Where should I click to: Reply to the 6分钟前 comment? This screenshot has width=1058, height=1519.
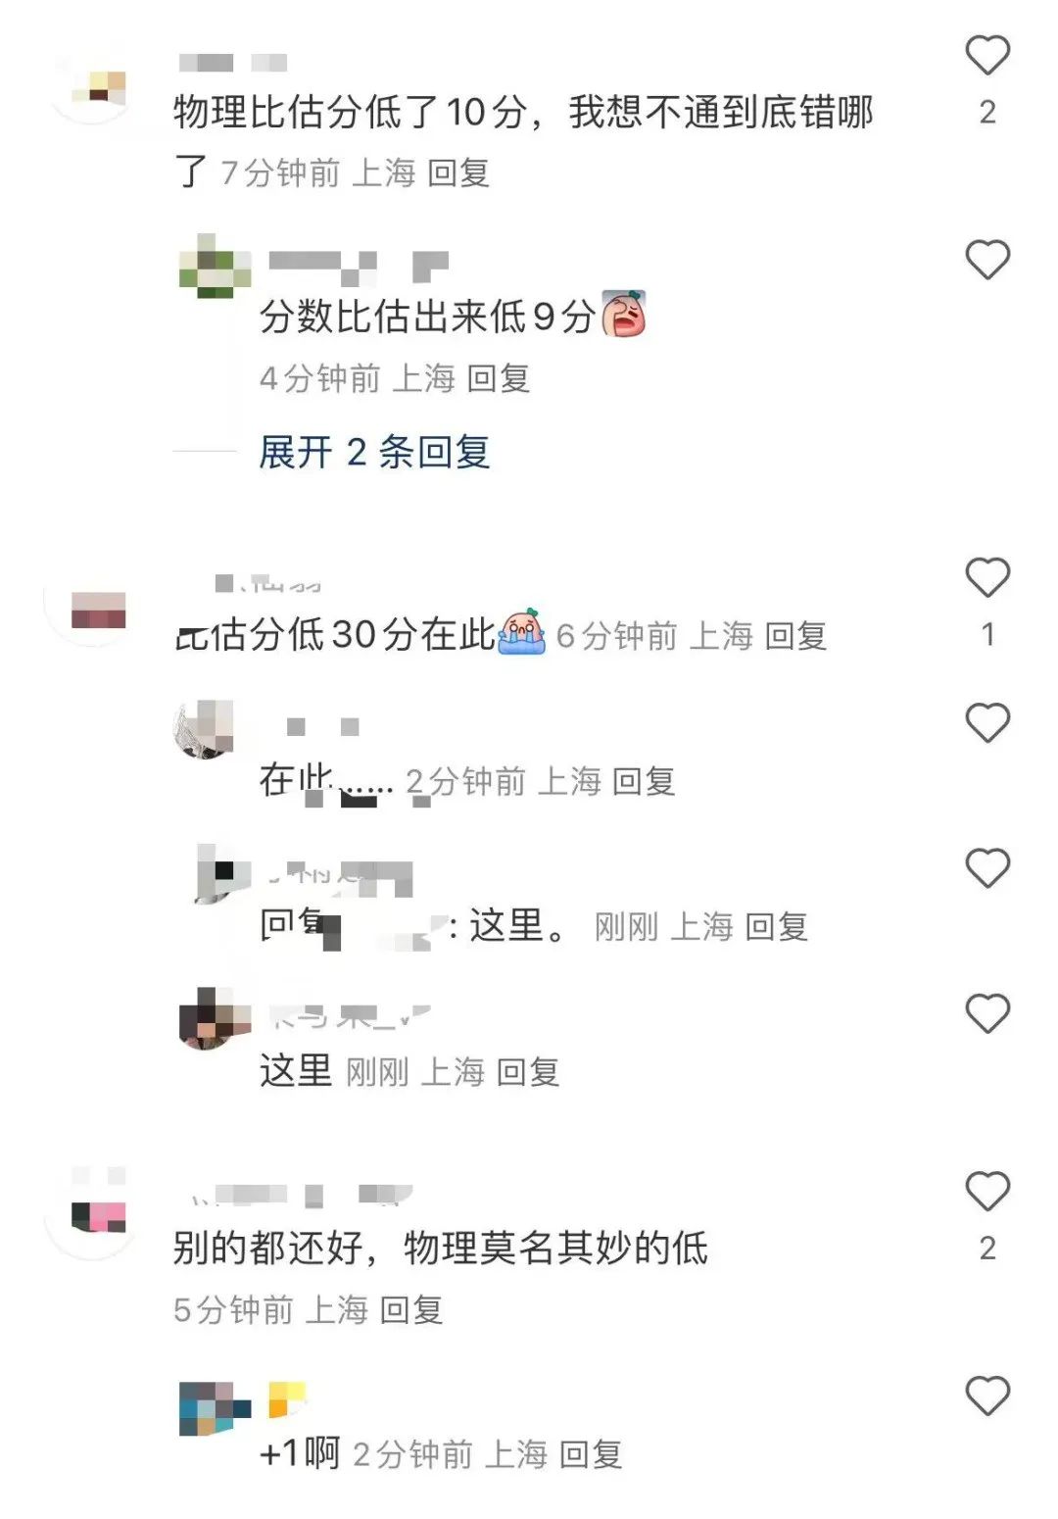[x=795, y=636]
